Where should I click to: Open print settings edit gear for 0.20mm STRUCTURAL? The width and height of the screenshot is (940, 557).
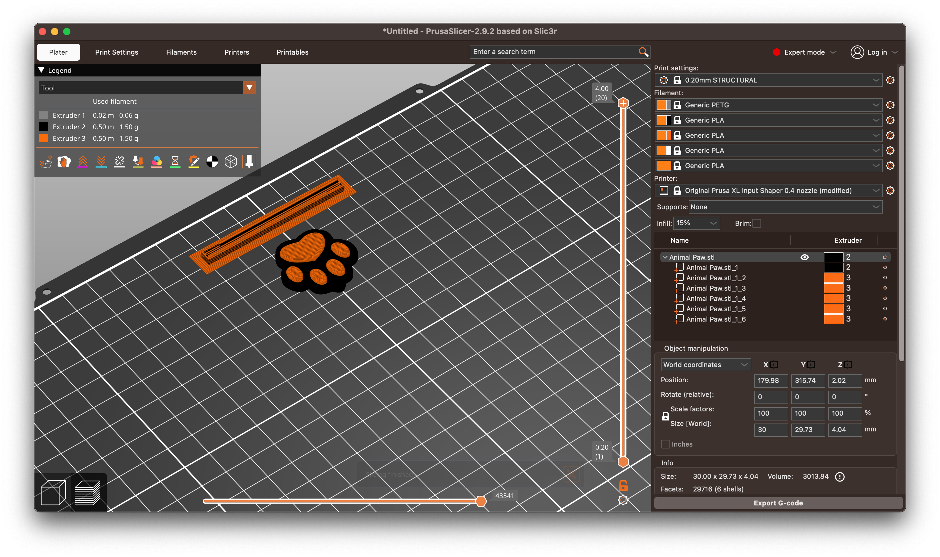tap(890, 80)
